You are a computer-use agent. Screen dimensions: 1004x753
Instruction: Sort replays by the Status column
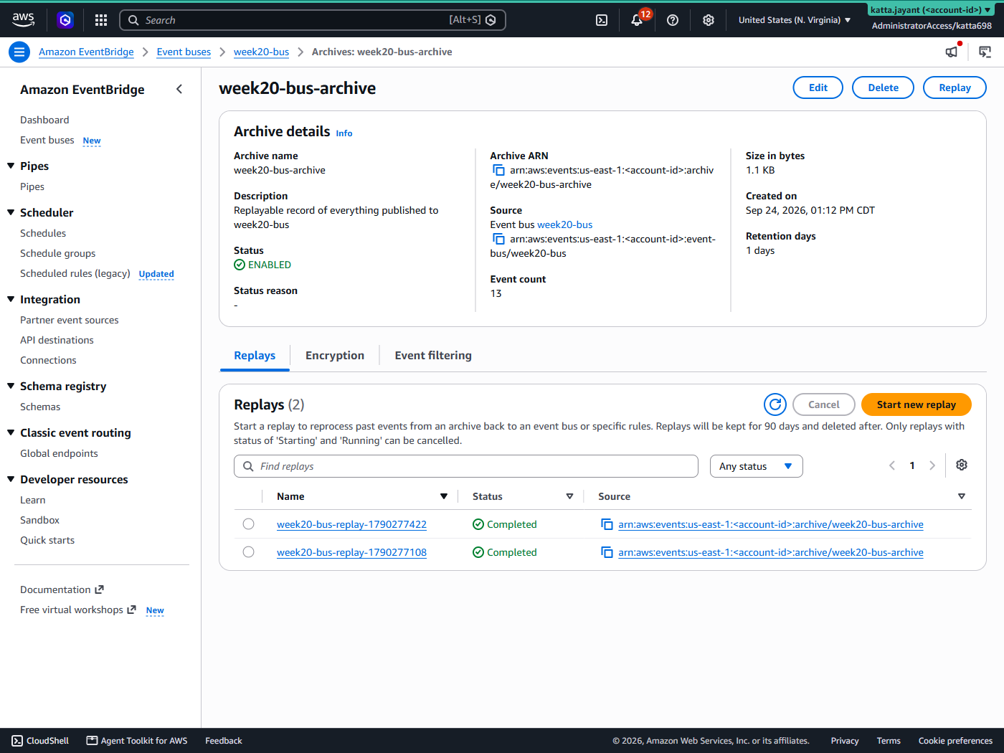coord(569,496)
